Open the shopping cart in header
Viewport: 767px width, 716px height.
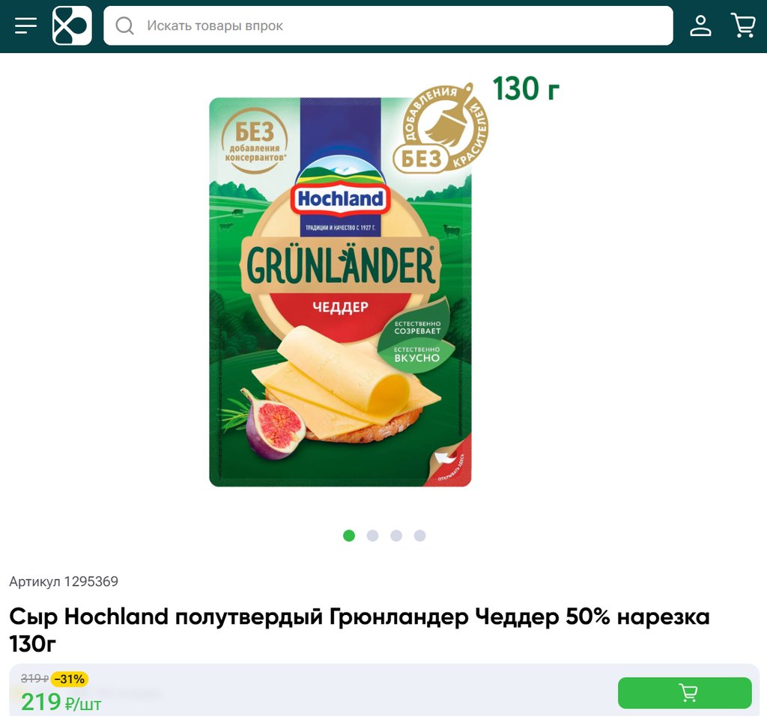pyautogui.click(x=742, y=25)
